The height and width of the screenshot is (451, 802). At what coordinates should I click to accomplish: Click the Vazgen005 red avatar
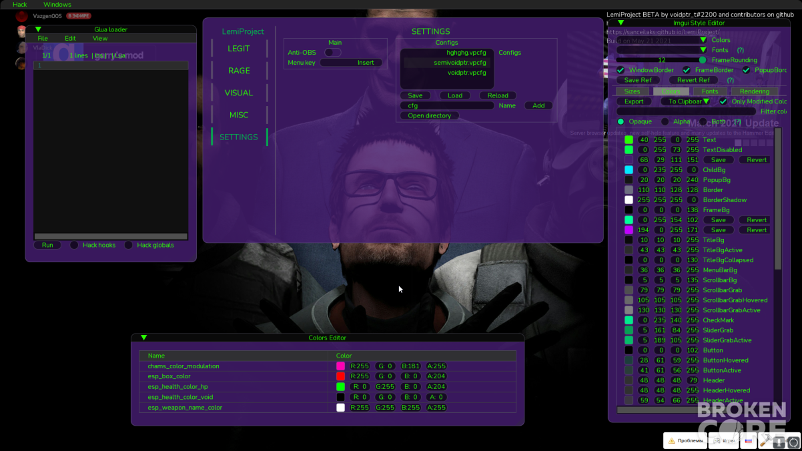point(21,16)
